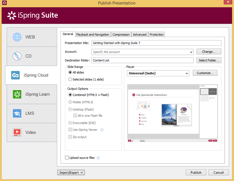Click info icon beside Upload source files
The width and height of the screenshot is (234, 181).
(x=98, y=158)
